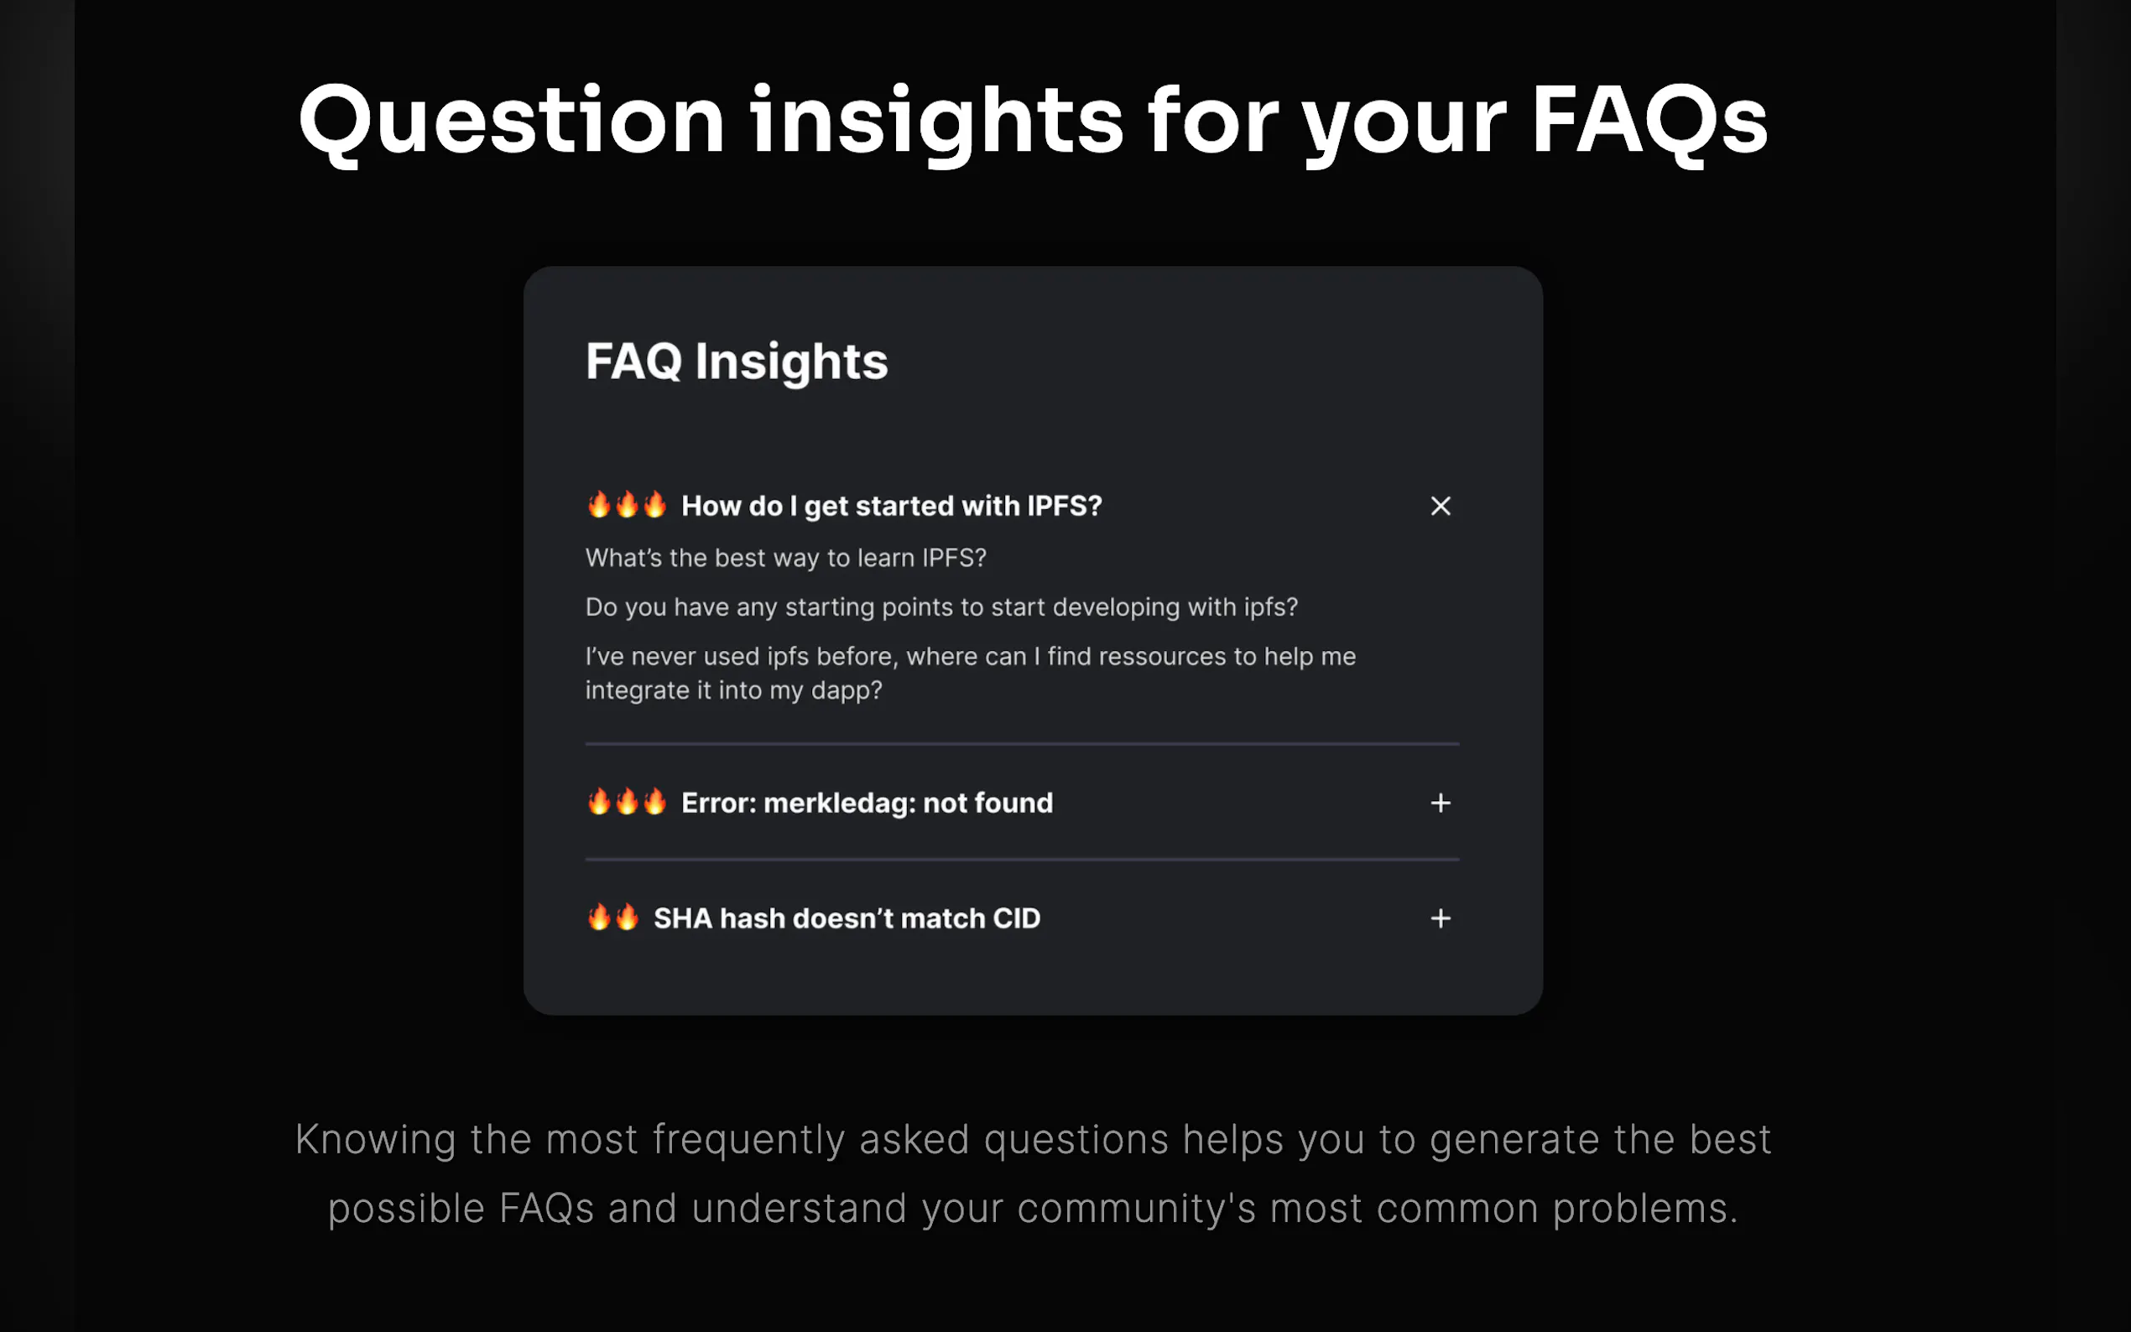This screenshot has height=1332, width=2131.
Task: Click "What's the best way to learn IPFS?"
Action: tap(786, 558)
